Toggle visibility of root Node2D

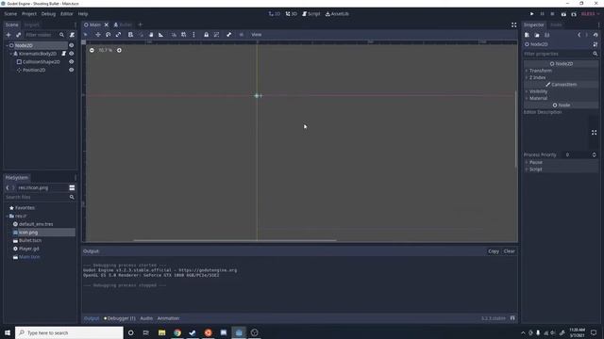(72, 45)
